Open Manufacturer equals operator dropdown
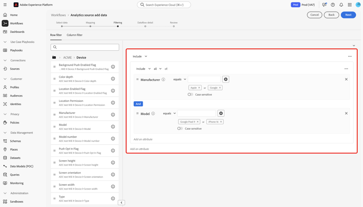Viewport: 363px width, 207px height. point(180,80)
